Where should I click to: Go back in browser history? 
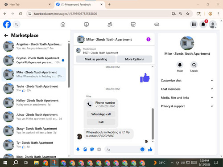(x=5, y=14)
